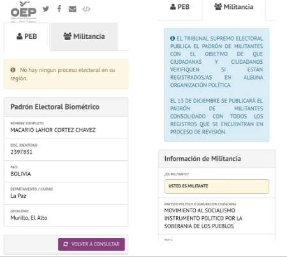Click the Murillo, El Alto locality value

pyautogui.click(x=29, y=218)
